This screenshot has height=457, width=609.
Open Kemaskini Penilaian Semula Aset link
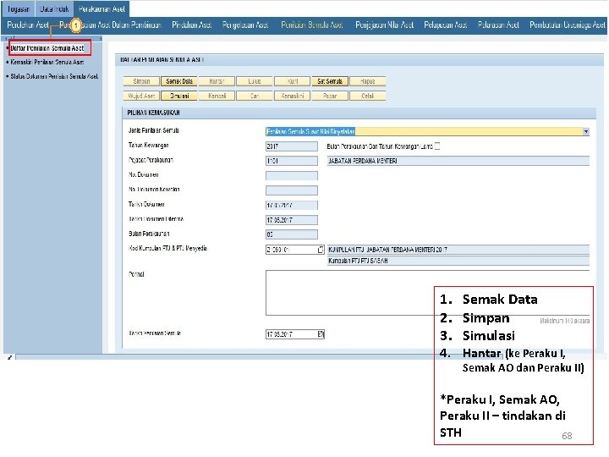click(47, 62)
